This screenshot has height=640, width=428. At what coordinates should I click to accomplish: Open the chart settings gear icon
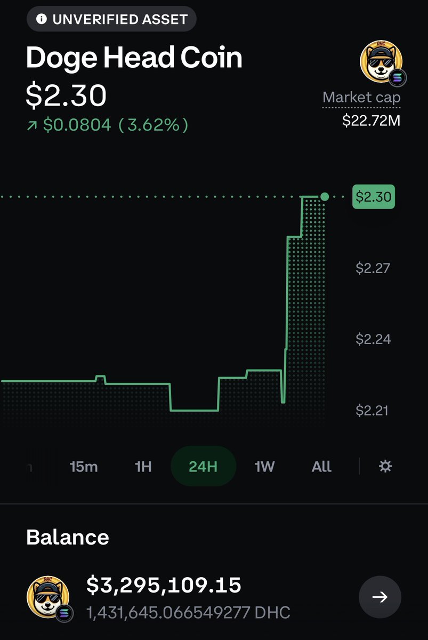pos(385,467)
